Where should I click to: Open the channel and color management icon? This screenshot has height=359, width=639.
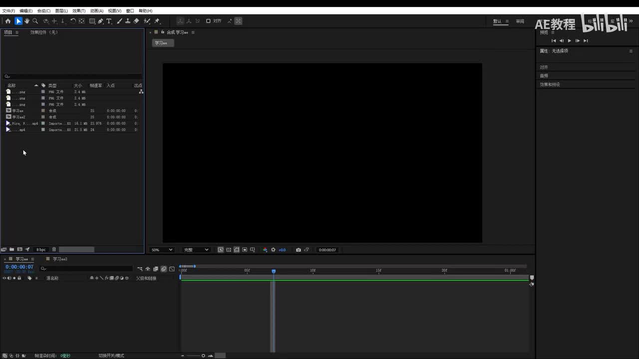pos(265,250)
